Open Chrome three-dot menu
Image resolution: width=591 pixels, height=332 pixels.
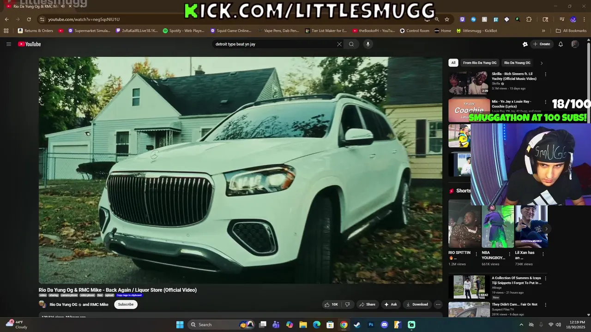(x=584, y=19)
